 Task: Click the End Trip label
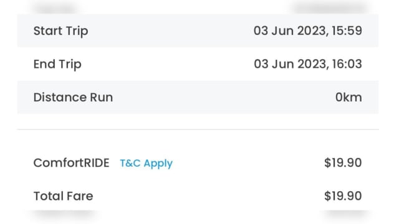(57, 64)
